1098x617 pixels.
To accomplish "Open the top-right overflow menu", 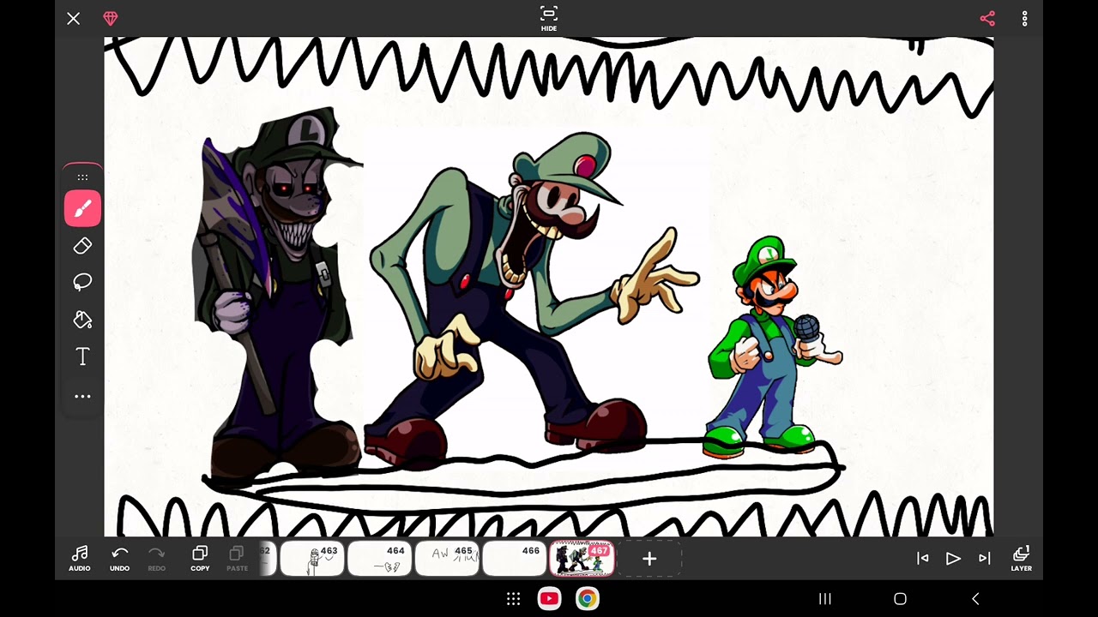I will click(x=1024, y=18).
